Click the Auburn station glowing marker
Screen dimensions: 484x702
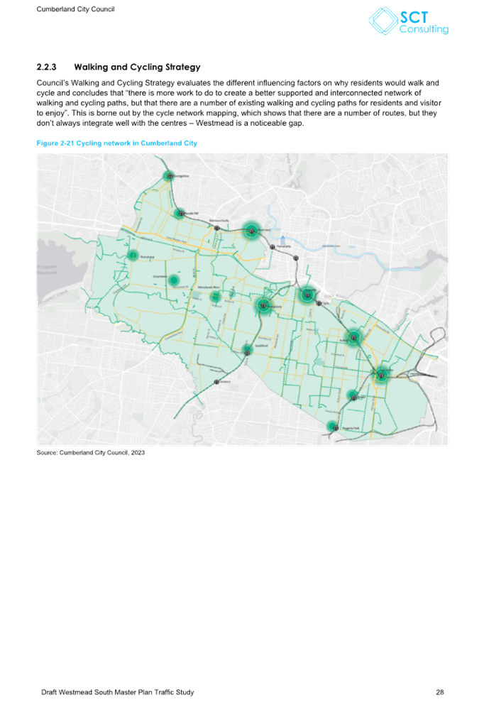pos(353,337)
